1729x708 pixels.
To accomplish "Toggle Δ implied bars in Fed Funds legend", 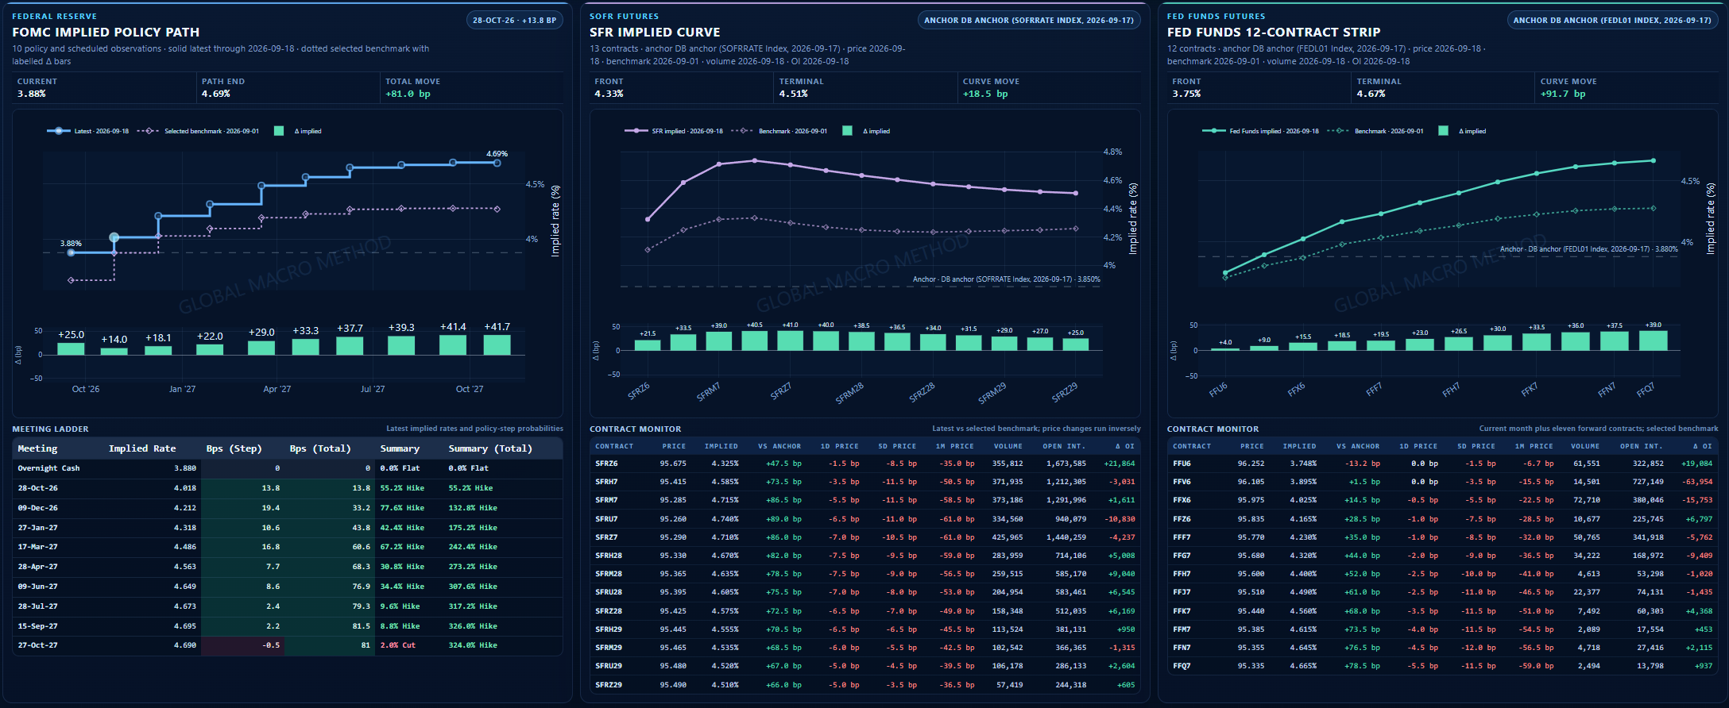I will click(x=1443, y=131).
